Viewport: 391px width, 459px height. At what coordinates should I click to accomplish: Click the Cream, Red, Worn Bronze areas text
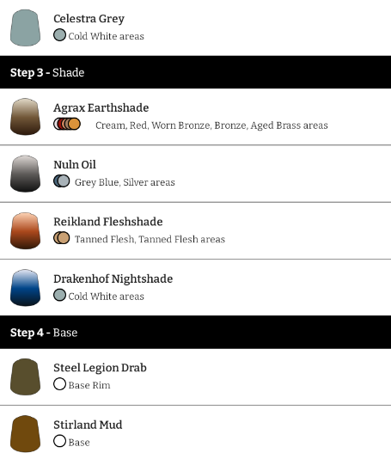tap(211, 125)
